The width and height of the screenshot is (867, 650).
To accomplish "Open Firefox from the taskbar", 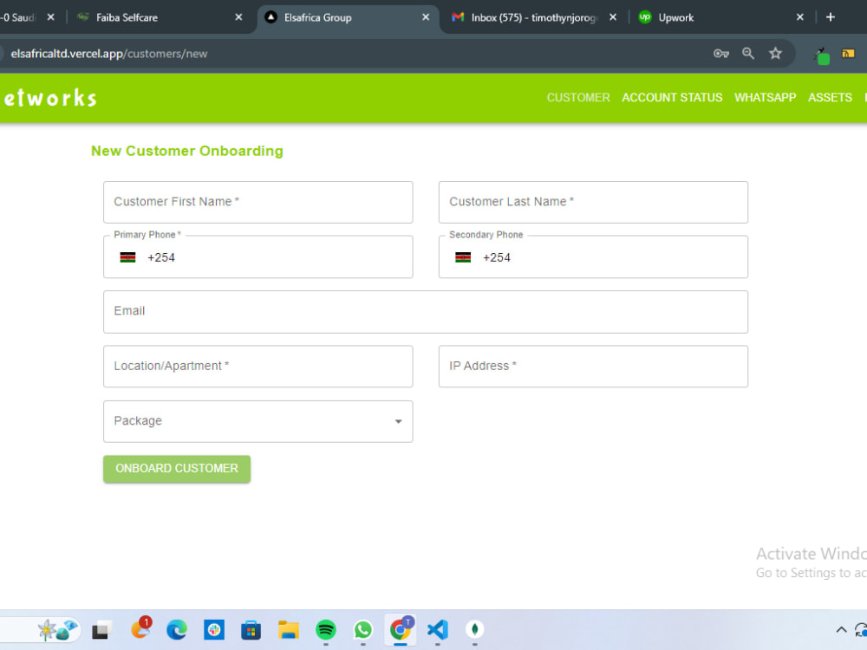I will [140, 629].
